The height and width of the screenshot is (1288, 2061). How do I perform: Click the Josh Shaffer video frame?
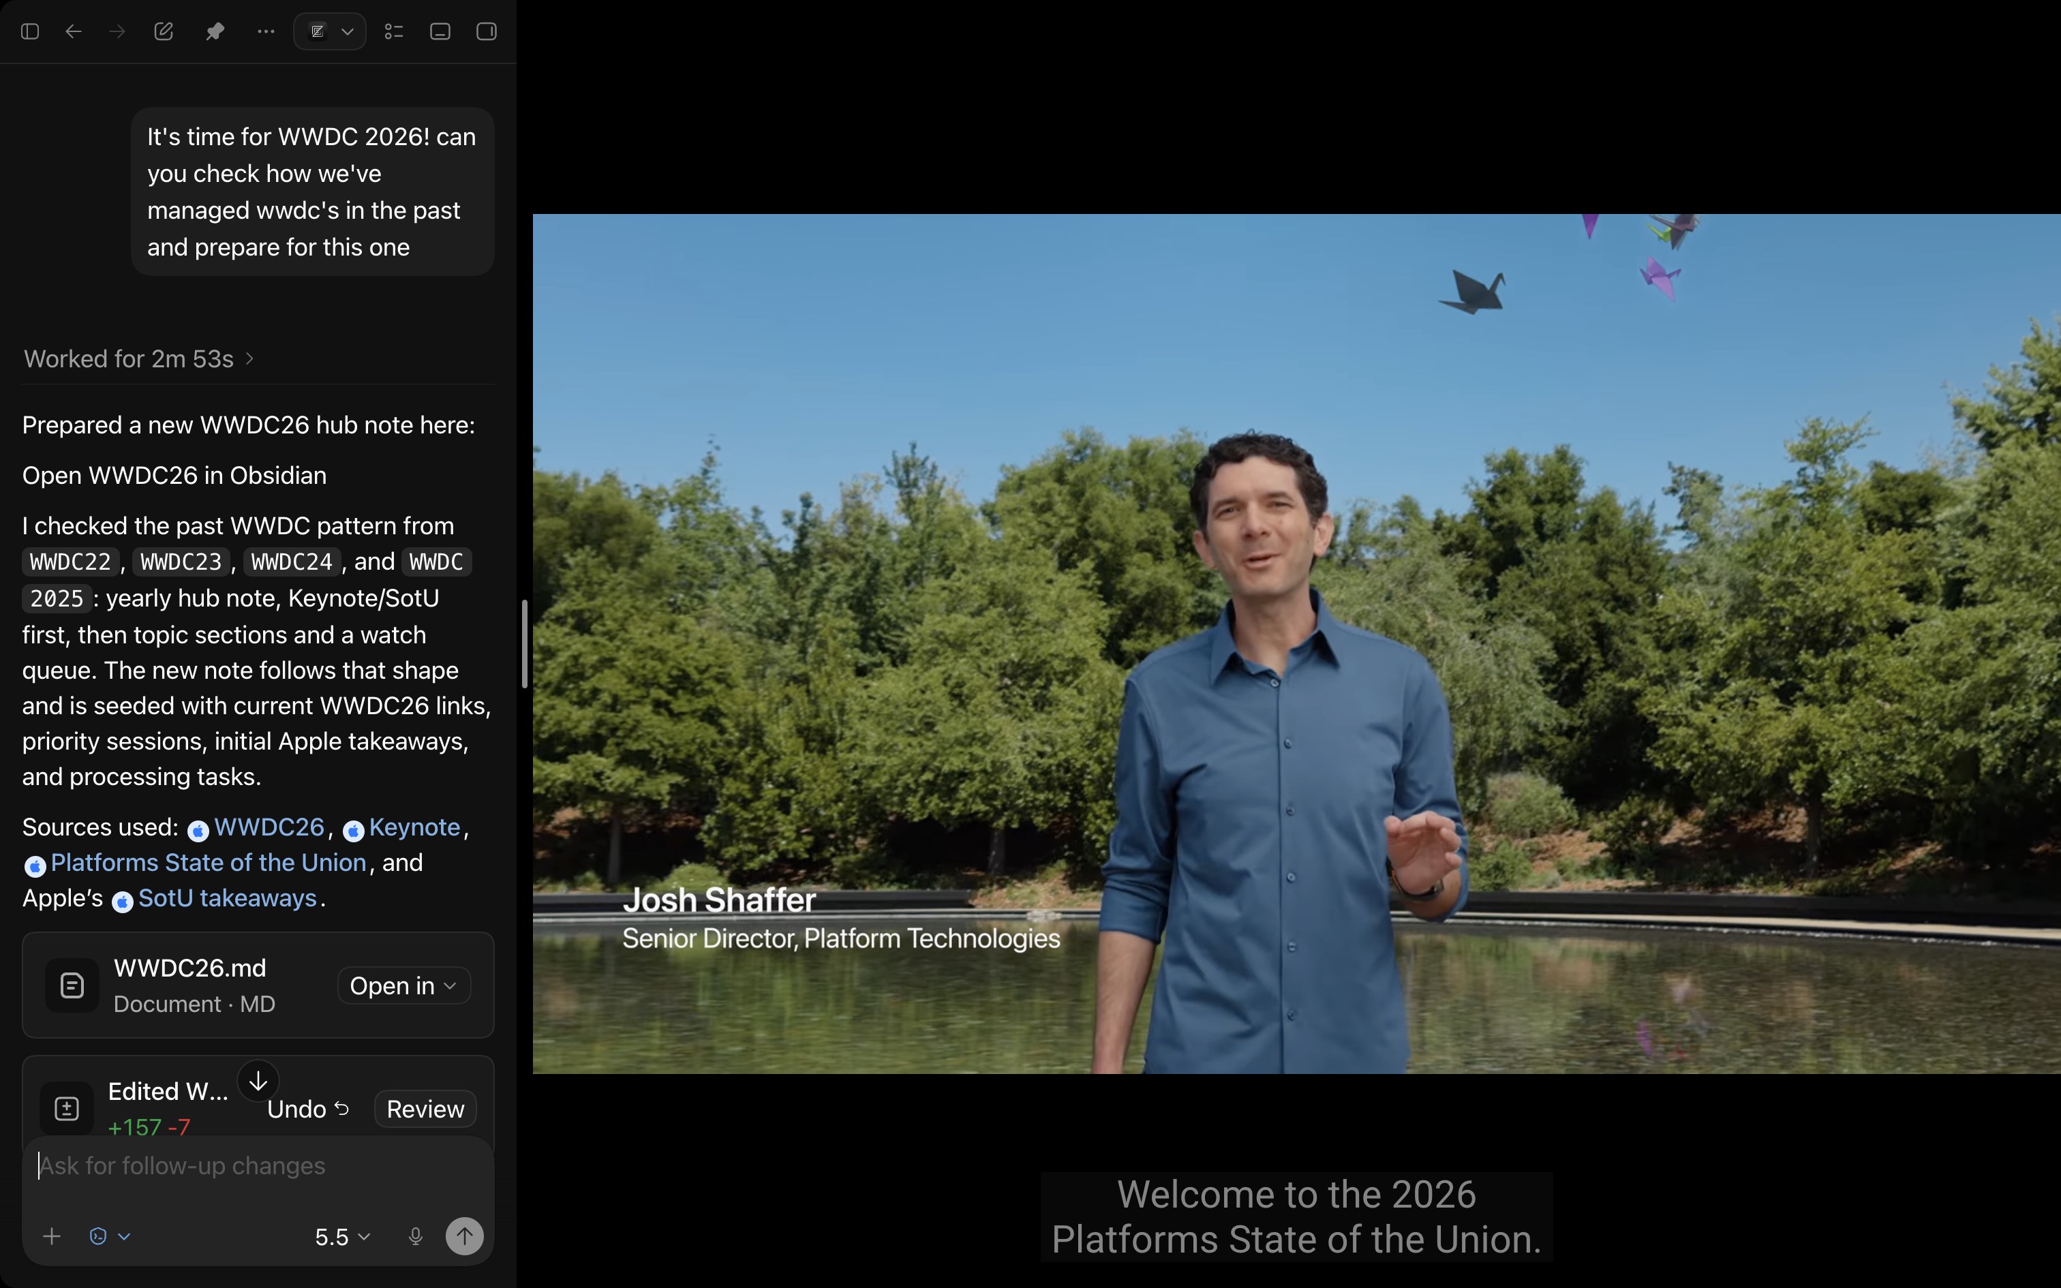1296,644
